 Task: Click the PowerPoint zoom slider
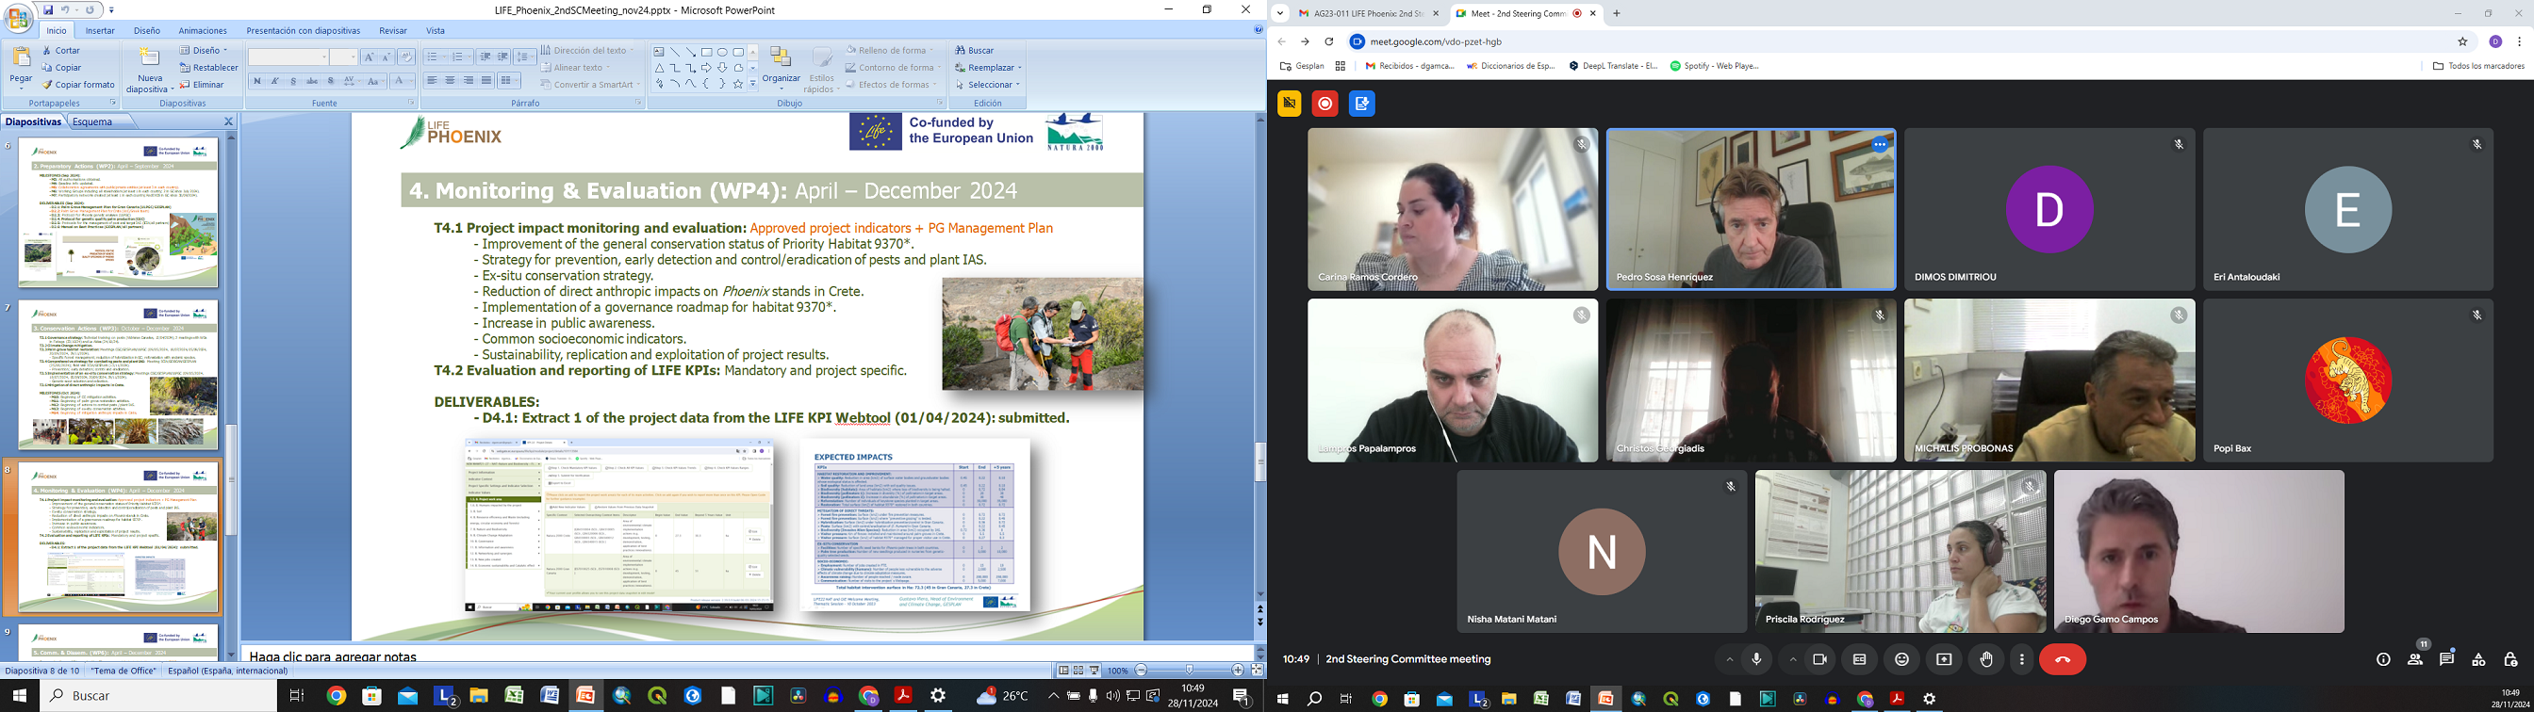pos(1190,671)
